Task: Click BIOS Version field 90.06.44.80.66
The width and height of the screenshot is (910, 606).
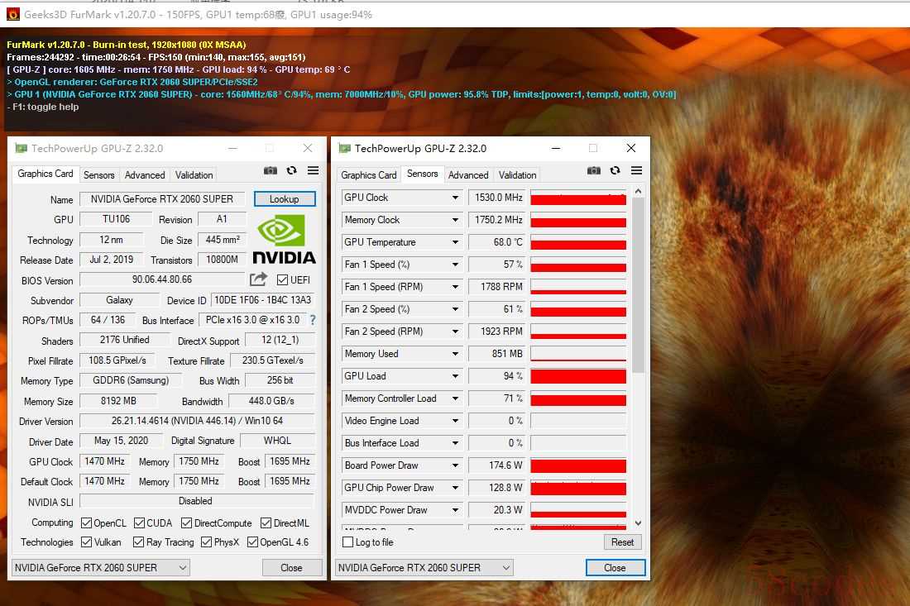Action: coord(162,279)
